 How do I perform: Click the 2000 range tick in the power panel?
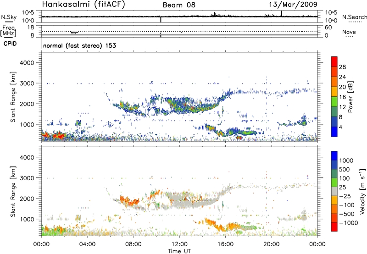coord(27,104)
